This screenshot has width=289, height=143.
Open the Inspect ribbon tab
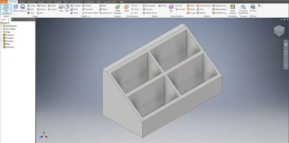click(41, 2)
